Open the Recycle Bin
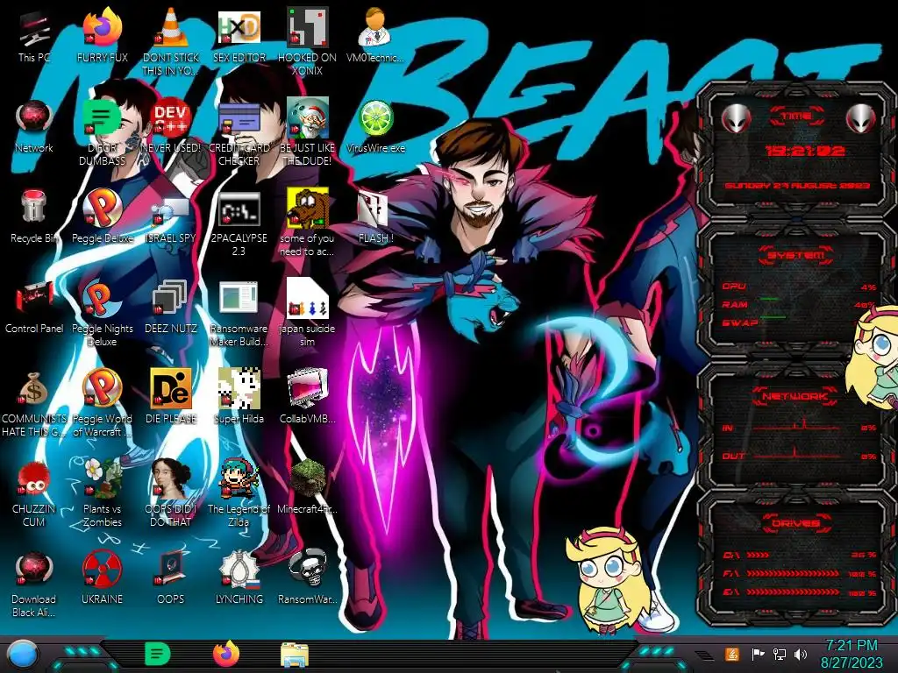Viewport: 898px width, 673px height. 34,216
